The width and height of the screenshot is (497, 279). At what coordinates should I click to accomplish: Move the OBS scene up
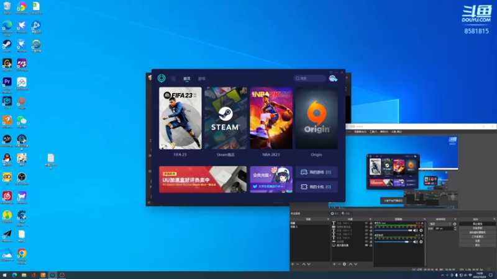point(304,264)
